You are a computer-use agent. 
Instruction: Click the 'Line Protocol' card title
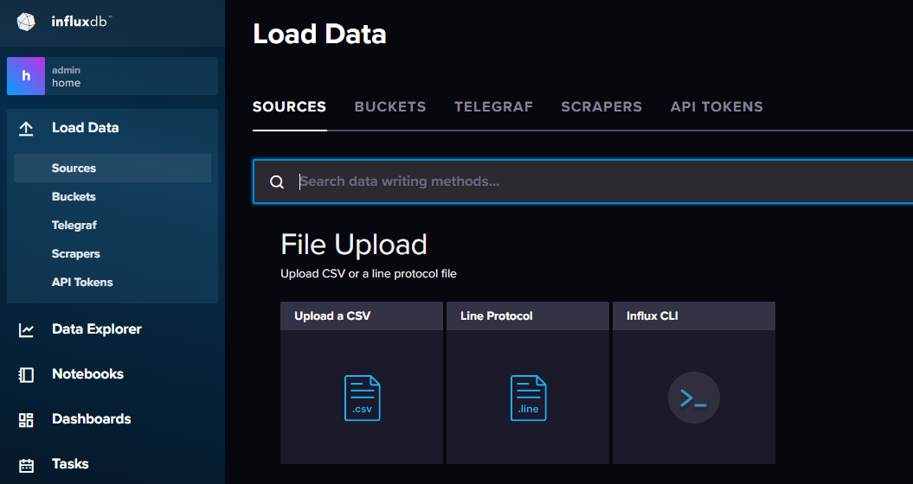click(x=496, y=315)
